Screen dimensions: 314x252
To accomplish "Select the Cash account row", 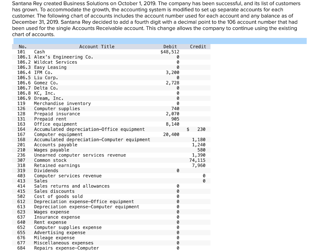I will (40, 52).
